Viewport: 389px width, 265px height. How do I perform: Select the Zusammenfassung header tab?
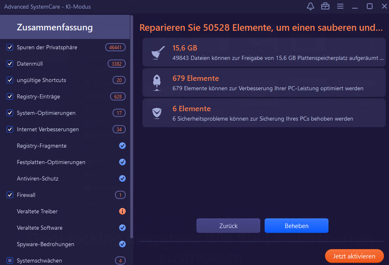point(65,27)
